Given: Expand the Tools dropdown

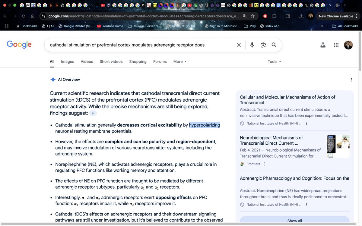Looking at the screenshot, I should [x=275, y=61].
